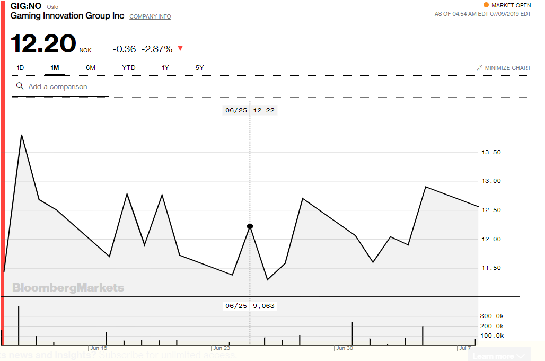Image resolution: width=545 pixels, height=361 pixels.
Task: Click the GIG:NO ticker symbol
Action: coord(26,6)
